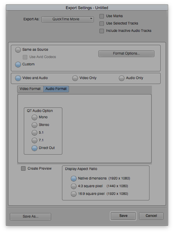174x233 pixels.
Task: Select the Same as Source radio button
Action: click(x=18, y=50)
